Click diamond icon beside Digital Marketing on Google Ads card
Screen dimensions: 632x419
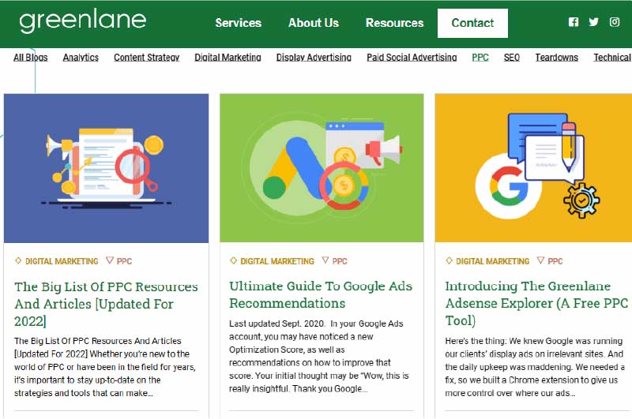[233, 260]
